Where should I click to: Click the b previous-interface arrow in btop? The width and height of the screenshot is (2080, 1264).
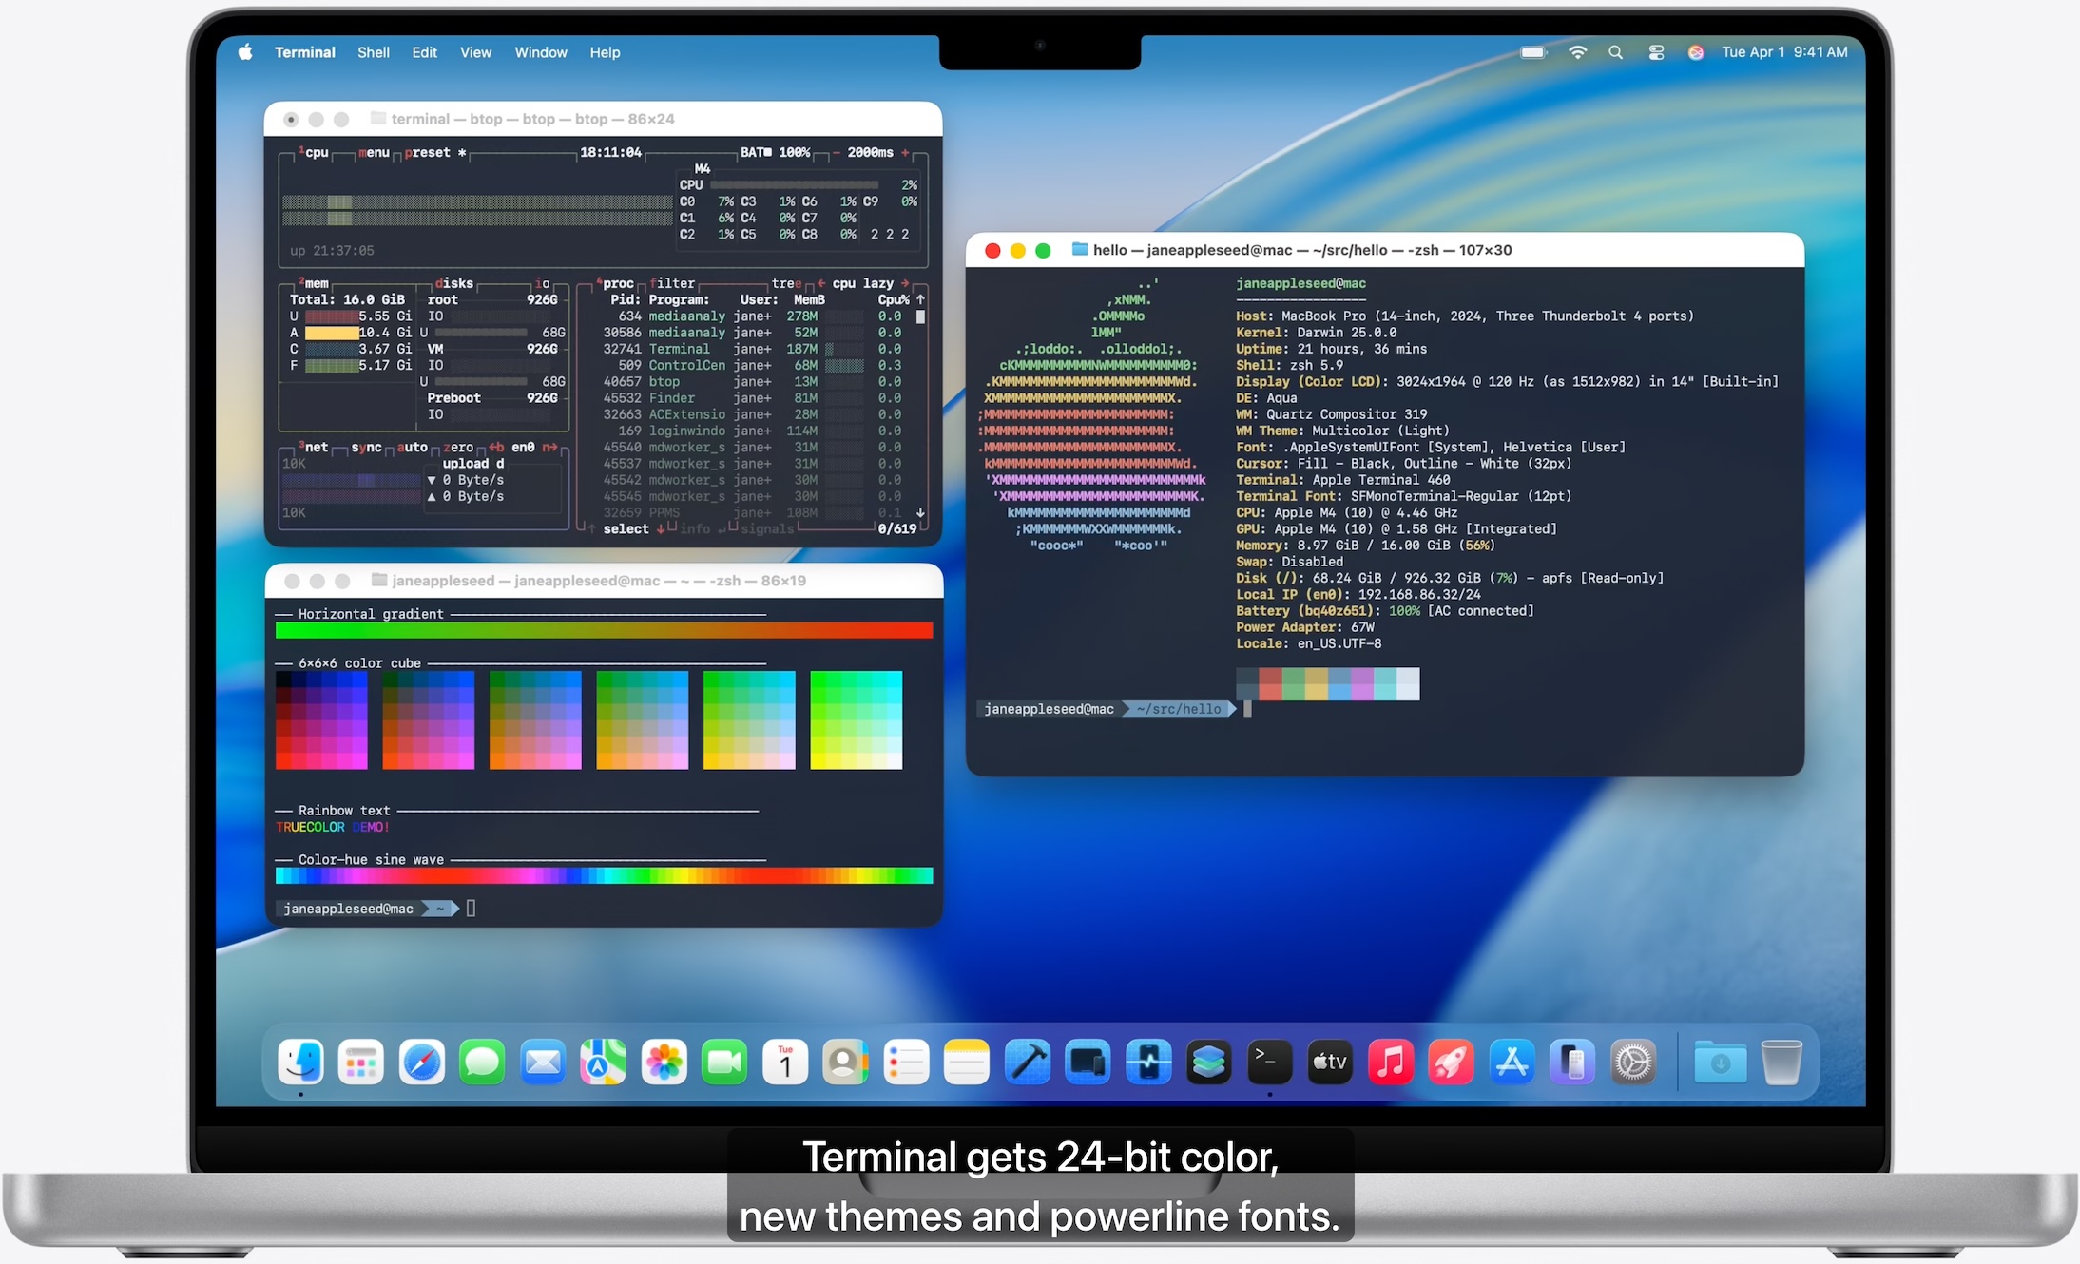click(497, 447)
